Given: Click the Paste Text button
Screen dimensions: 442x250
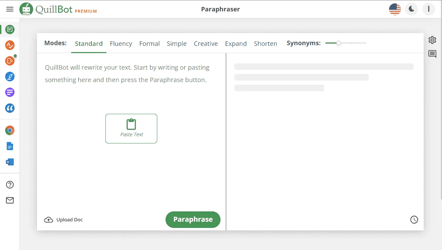Looking at the screenshot, I should (131, 129).
